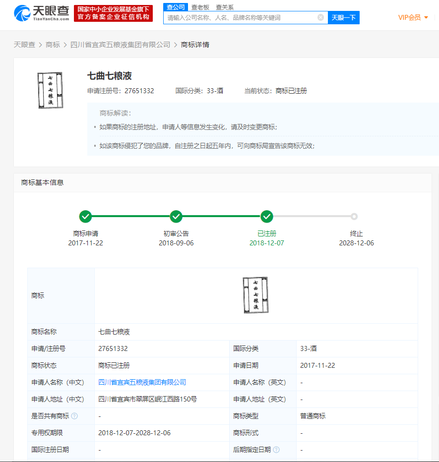Click the green 商标申请 checkmark step
Image resolution: width=439 pixels, height=462 pixels.
click(x=86, y=217)
